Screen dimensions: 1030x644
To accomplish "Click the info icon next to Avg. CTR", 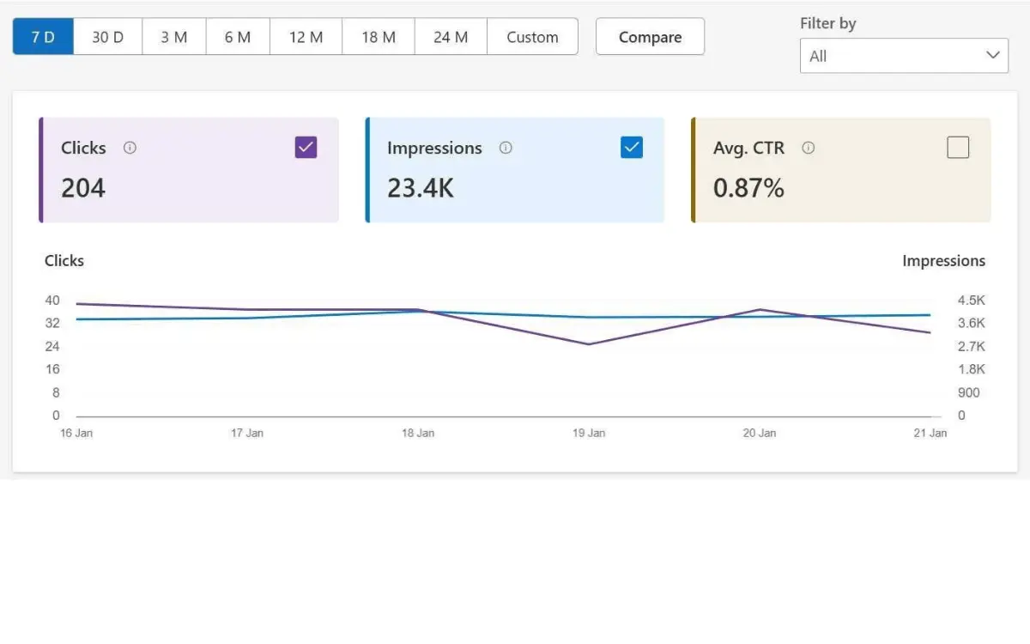I will coord(808,148).
